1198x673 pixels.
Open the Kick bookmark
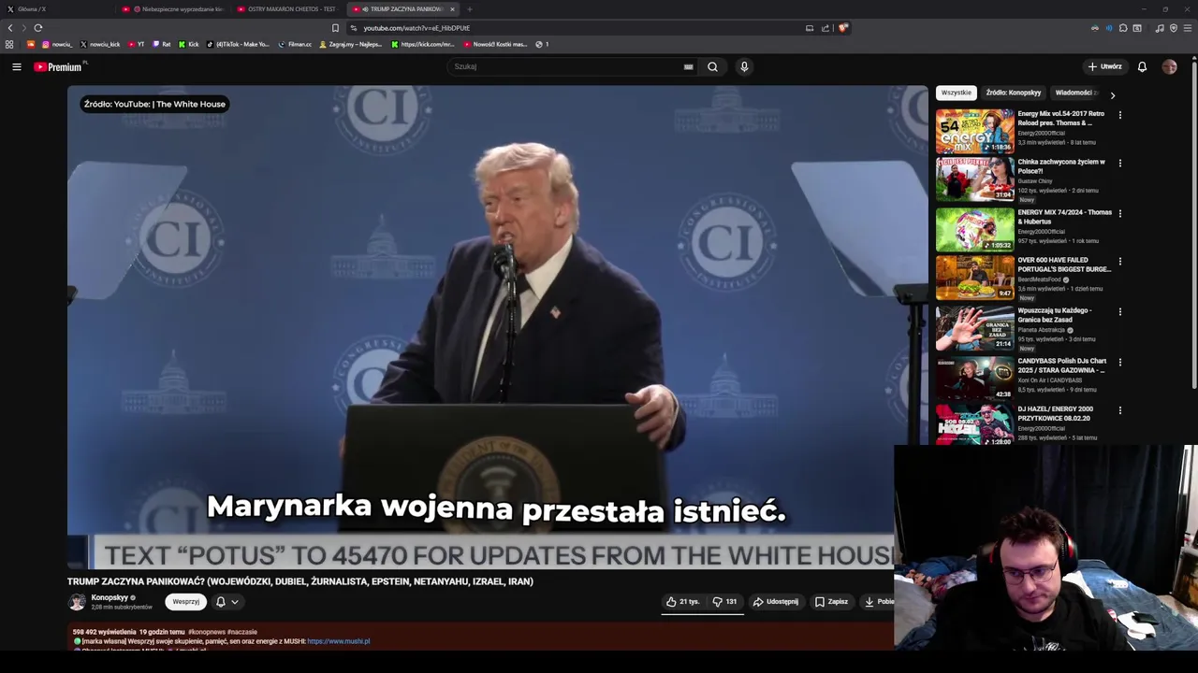click(x=189, y=44)
